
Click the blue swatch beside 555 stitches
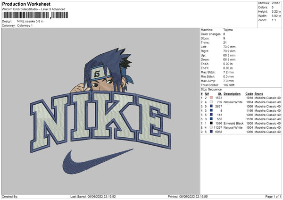211,119
